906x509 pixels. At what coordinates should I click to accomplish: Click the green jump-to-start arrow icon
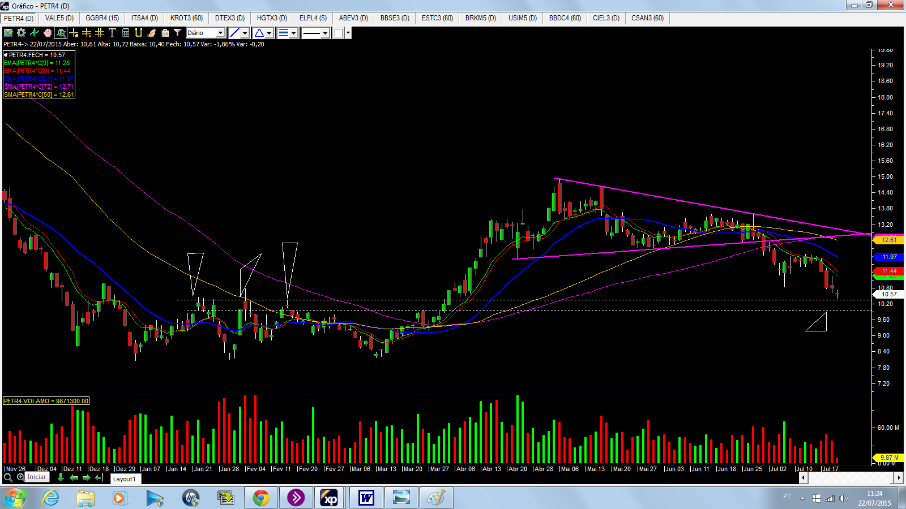pos(99,477)
